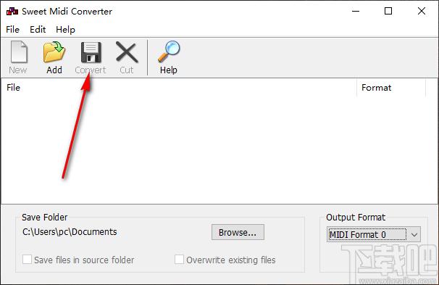Add files using the folder icon
Screen dimensions: 439x285
point(54,51)
